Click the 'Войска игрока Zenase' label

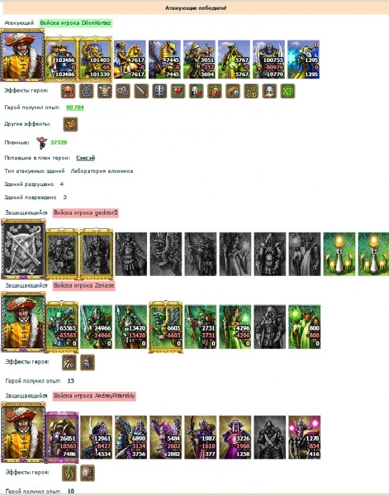[x=84, y=285]
